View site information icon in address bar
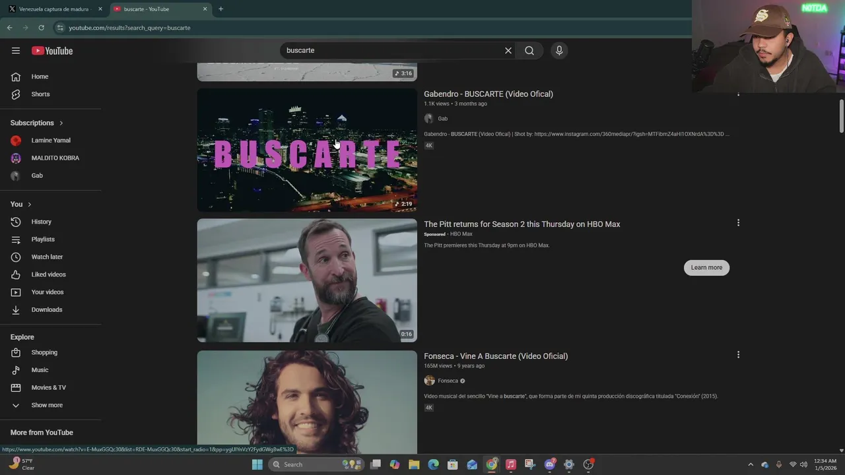This screenshot has height=475, width=845. [60, 28]
